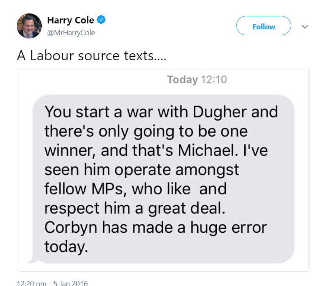This screenshot has height=286, width=322.
Task: Click Harry Cole's profile avatar
Action: 29,26
